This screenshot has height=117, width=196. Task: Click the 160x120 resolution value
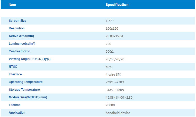(112, 29)
